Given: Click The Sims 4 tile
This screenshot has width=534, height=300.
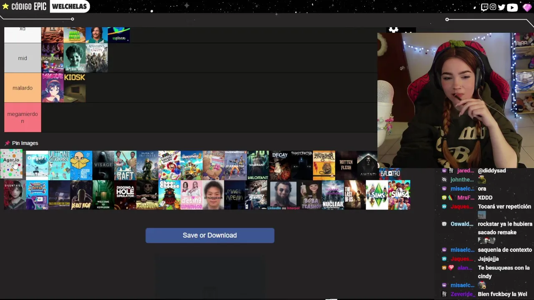Looking at the screenshot, I should (x=399, y=195).
